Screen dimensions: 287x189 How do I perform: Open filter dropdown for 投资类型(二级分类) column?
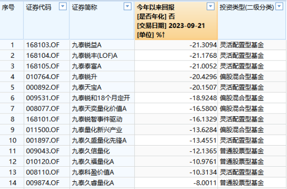pyautogui.click(x=279, y=7)
